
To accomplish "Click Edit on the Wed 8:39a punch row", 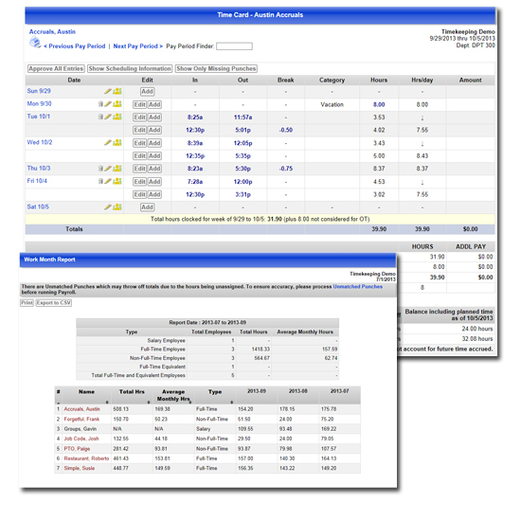I will pos(139,143).
